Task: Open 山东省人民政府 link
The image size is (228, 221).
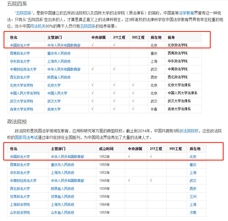Action: point(63,213)
